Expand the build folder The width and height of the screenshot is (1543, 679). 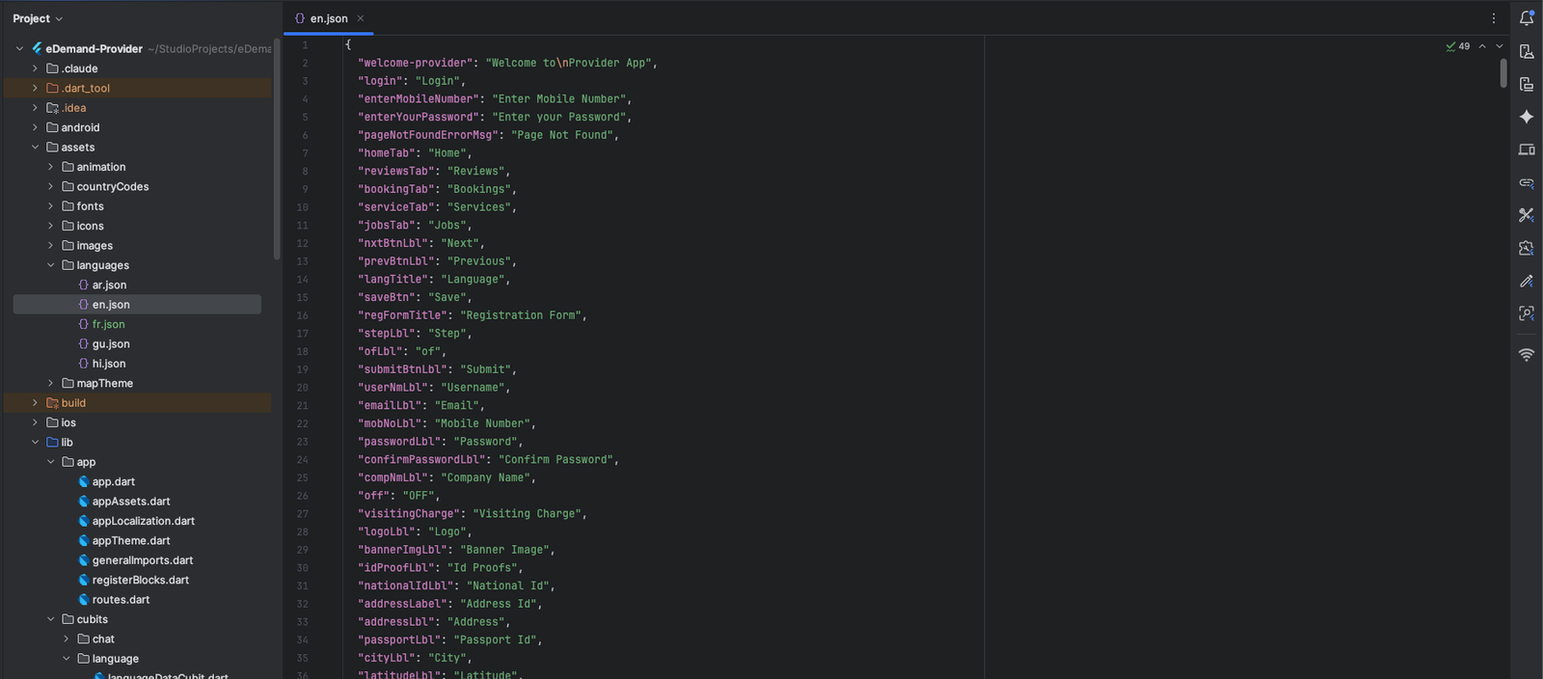(36, 403)
